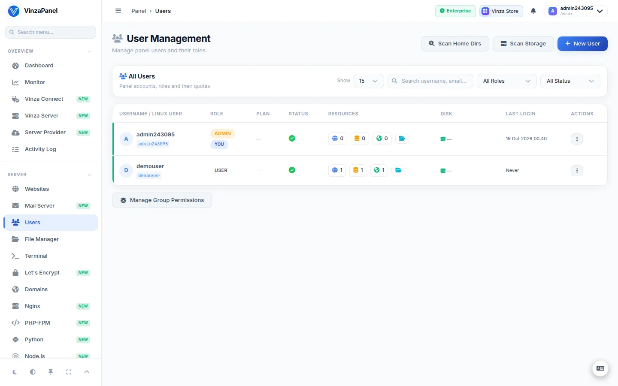Image resolution: width=618 pixels, height=386 pixels.
Task: Open actions menu for admin243095
Action: click(577, 139)
